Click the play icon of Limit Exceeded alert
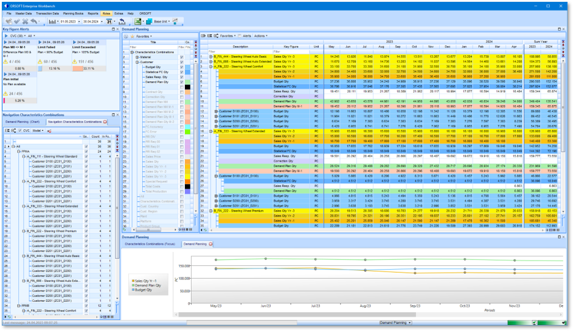This screenshot has width=573, height=331. point(75,43)
